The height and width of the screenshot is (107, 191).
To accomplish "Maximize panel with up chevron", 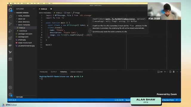I will click(x=177, y=72).
